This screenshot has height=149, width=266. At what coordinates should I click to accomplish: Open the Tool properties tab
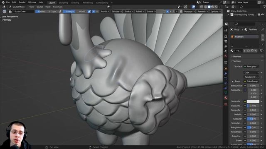226,30
